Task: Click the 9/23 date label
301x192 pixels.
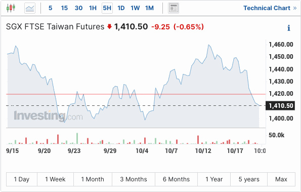Action: (x=74, y=150)
